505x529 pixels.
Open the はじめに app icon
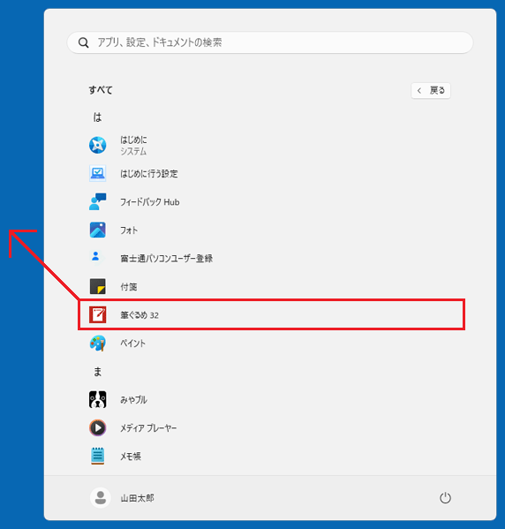pyautogui.click(x=97, y=145)
